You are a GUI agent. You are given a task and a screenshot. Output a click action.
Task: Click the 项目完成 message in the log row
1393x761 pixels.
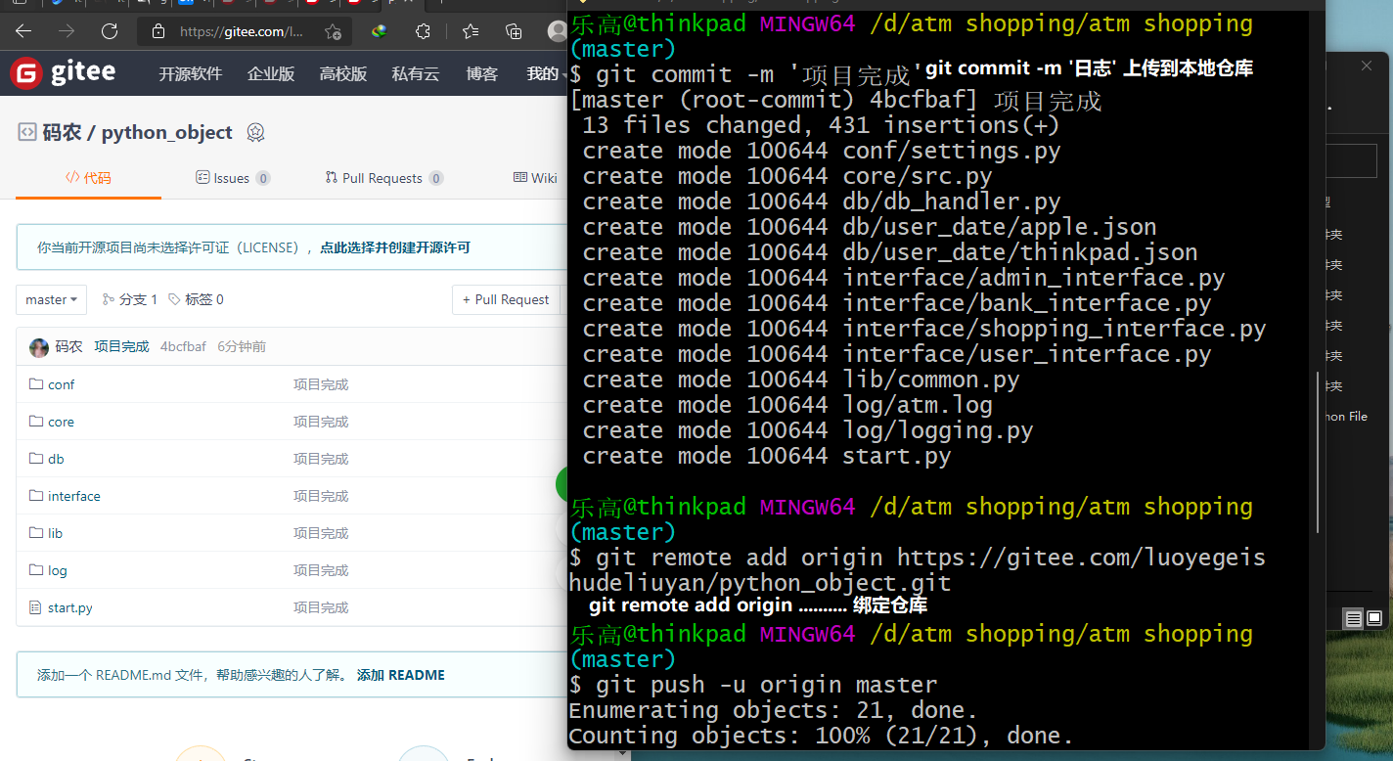point(321,570)
